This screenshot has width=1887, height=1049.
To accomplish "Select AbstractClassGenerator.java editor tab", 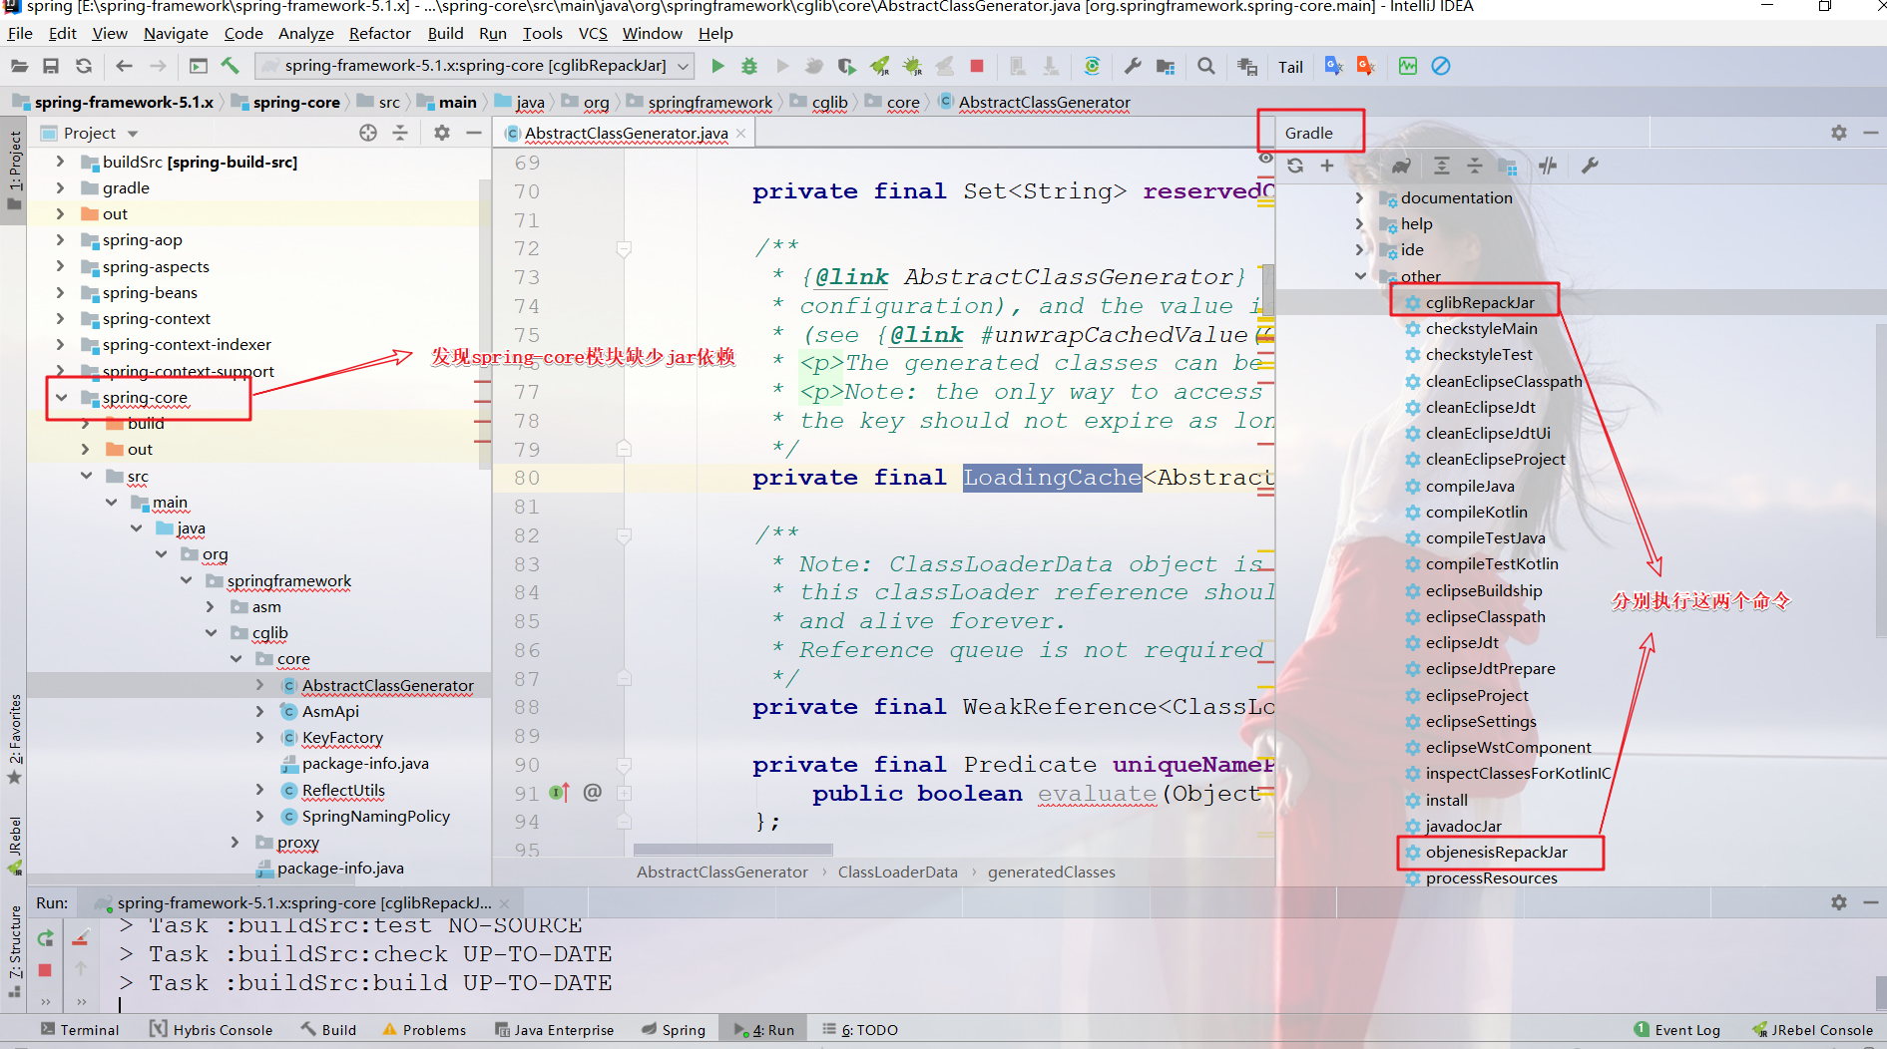I will (626, 133).
